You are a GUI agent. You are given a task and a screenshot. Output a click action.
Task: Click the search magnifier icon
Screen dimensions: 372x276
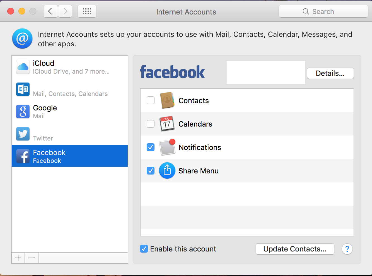coord(306,11)
